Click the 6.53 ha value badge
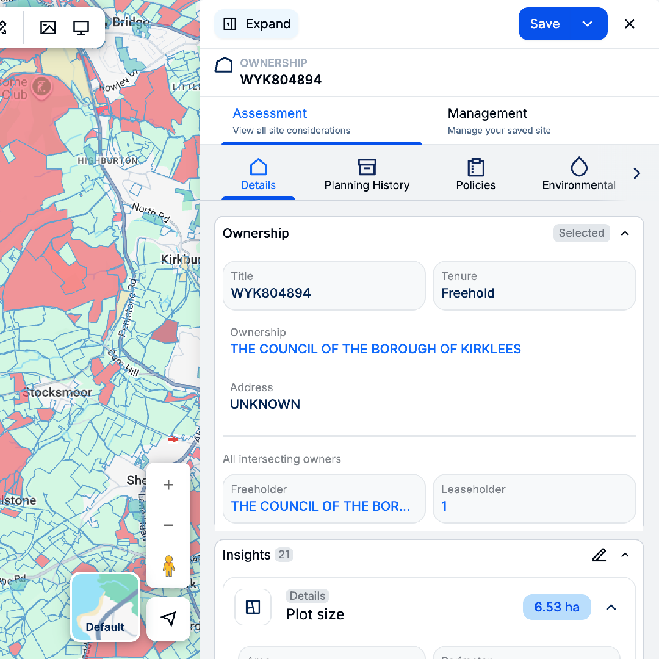The width and height of the screenshot is (659, 659). (x=557, y=607)
